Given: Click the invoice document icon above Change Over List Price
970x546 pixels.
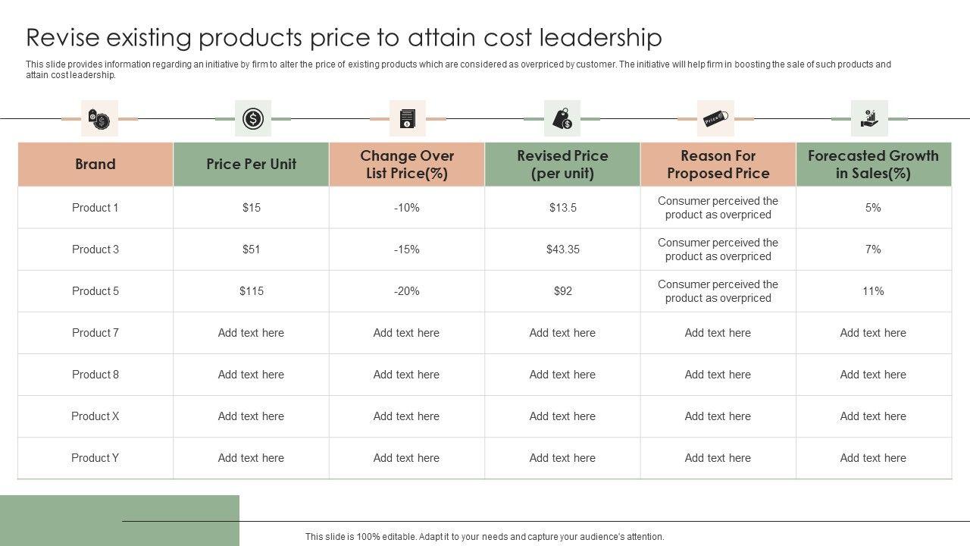Looking at the screenshot, I should click(x=408, y=118).
